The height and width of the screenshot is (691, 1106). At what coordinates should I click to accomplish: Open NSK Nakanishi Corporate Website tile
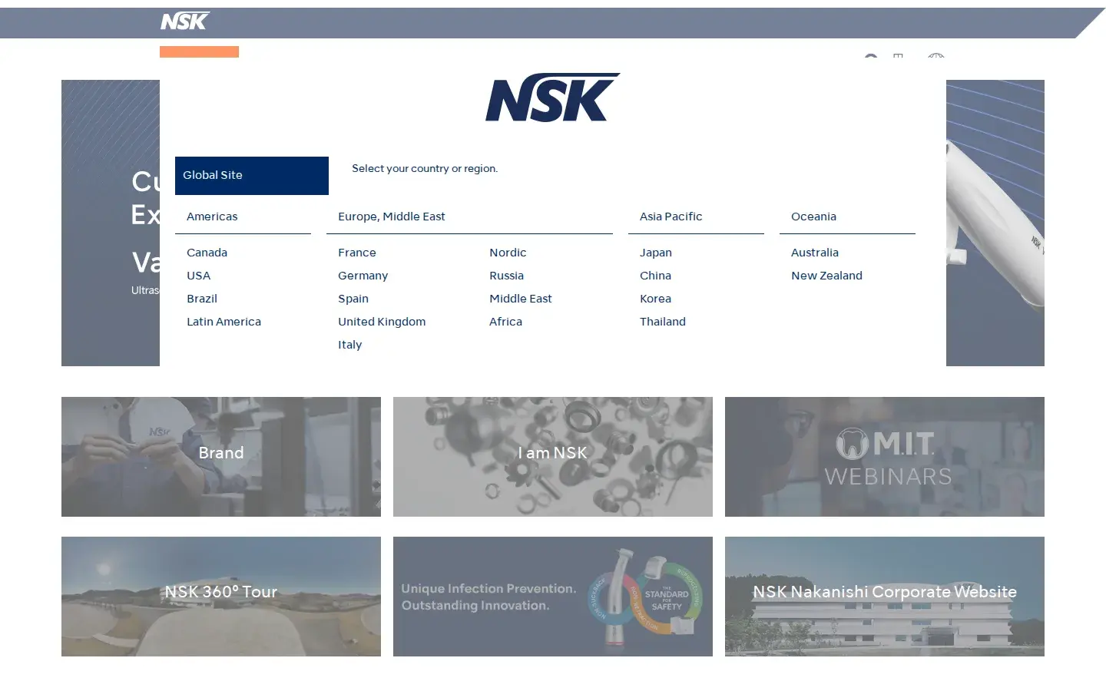click(885, 597)
